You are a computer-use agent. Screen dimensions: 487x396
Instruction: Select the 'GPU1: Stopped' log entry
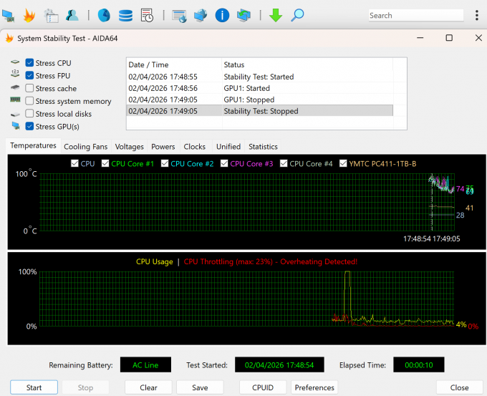tap(260, 100)
